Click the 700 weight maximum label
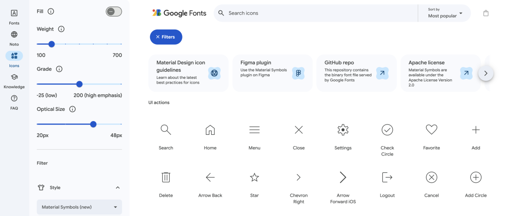The width and height of the screenshot is (508, 216). (x=117, y=55)
